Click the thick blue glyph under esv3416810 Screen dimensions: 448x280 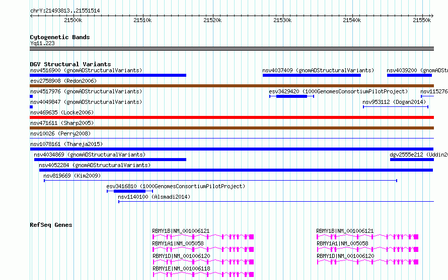point(130,191)
